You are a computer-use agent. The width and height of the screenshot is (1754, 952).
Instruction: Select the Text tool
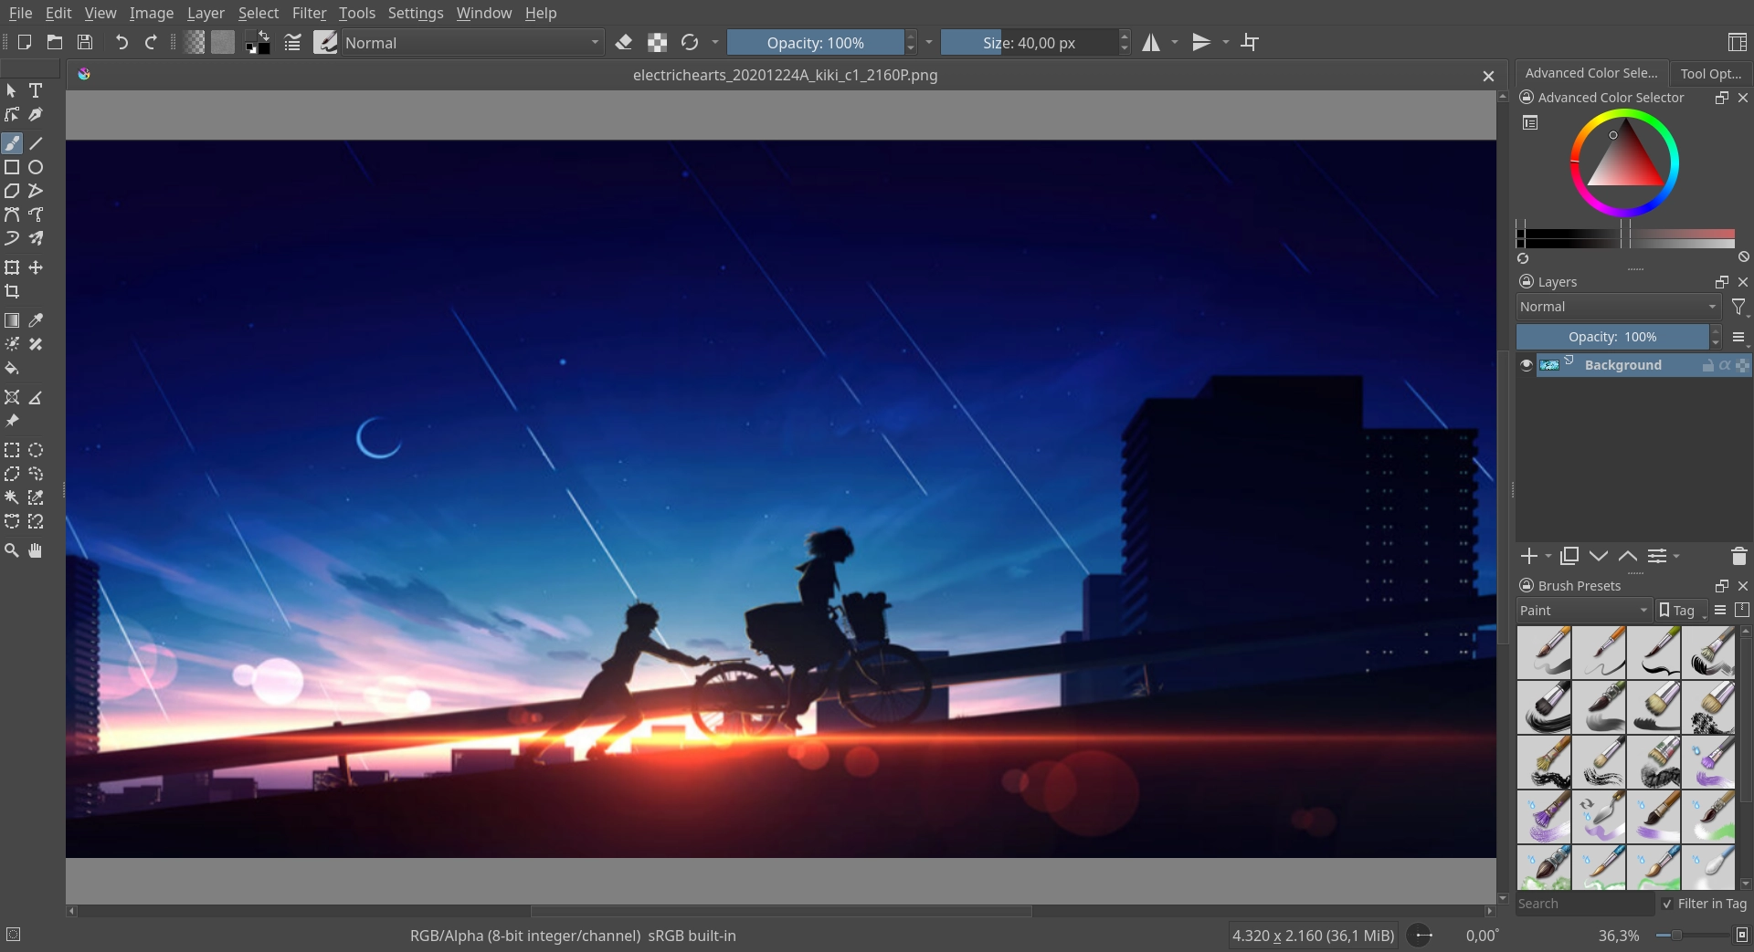[36, 90]
